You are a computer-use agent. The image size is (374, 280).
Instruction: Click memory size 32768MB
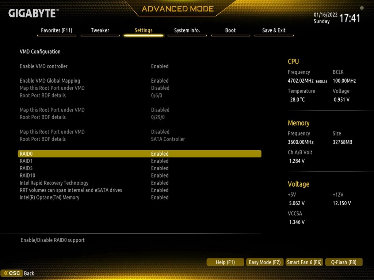click(342, 142)
